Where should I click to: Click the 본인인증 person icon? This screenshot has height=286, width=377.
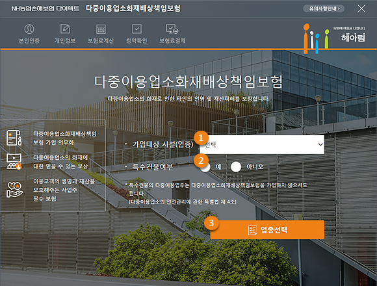pos(29,29)
